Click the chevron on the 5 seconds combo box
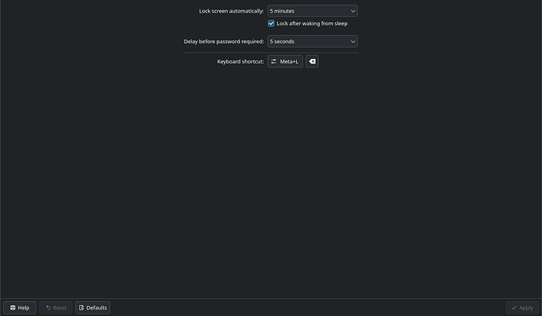Screen dimensions: 542x316 352,41
